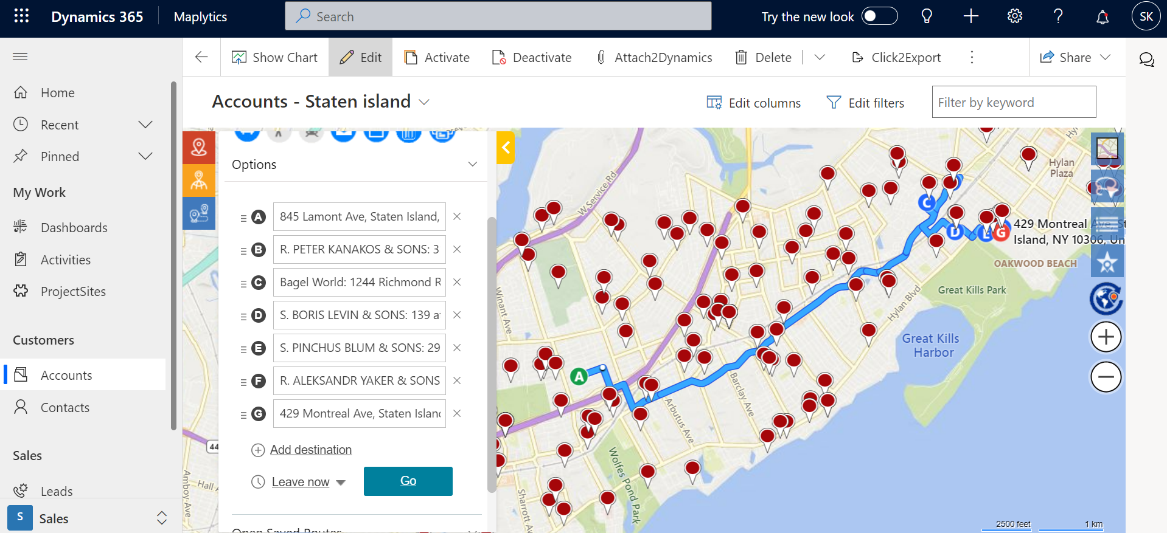The width and height of the screenshot is (1167, 533).
Task: Open the Dynamics 365 app launcher grid
Action: point(21,16)
